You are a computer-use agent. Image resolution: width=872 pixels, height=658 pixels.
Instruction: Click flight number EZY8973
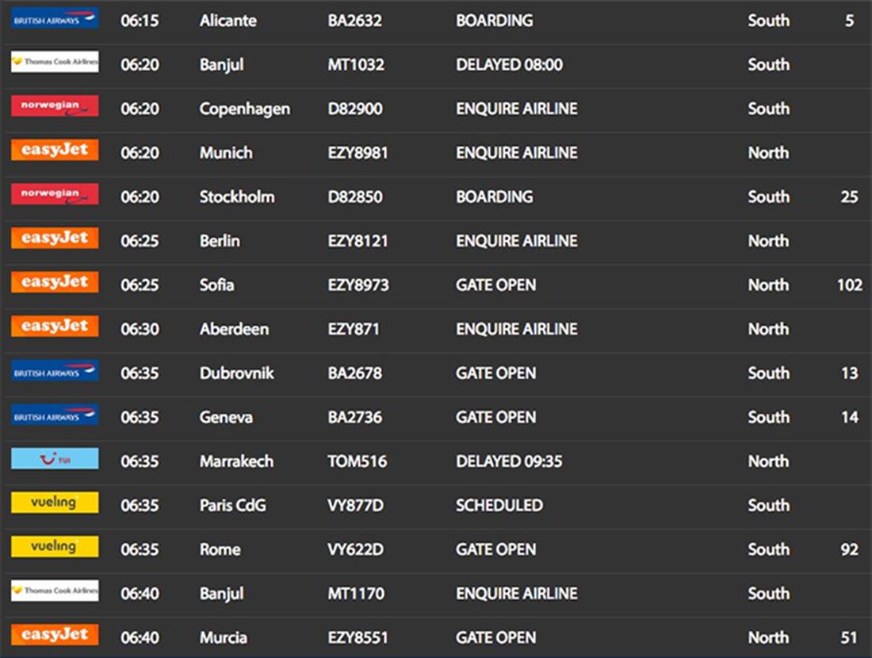(x=358, y=285)
